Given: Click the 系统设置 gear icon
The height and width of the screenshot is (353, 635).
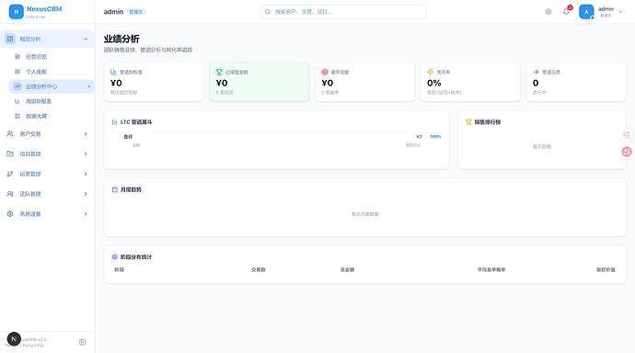Looking at the screenshot, I should coord(10,214).
